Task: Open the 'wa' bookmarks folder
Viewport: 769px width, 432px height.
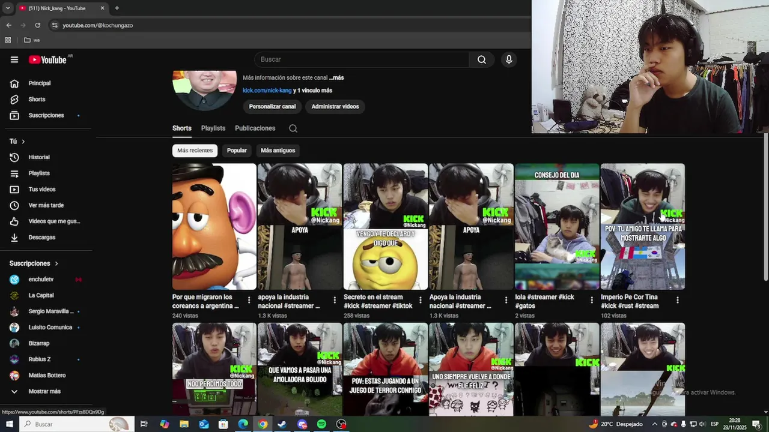Action: pyautogui.click(x=32, y=40)
